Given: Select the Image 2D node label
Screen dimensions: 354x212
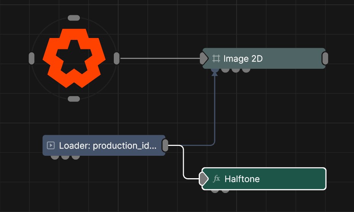Looking at the screenshot, I should [243, 59].
